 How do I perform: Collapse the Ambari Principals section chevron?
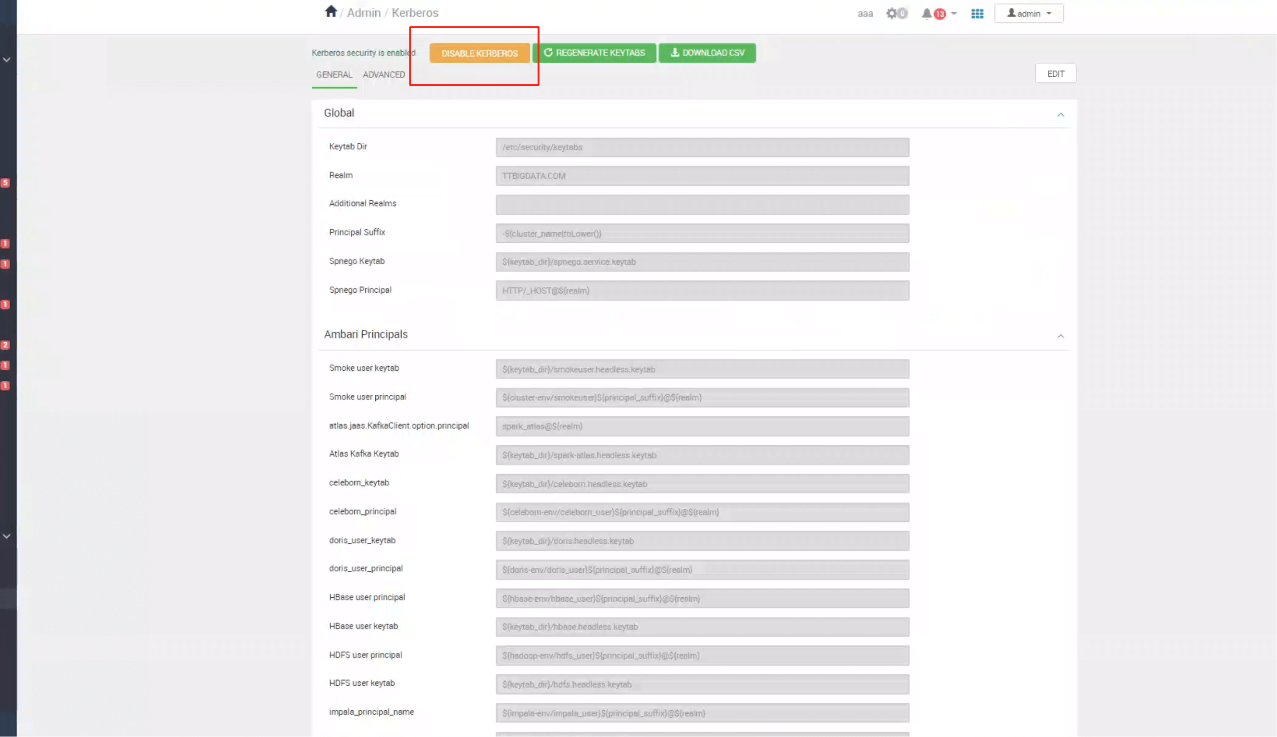point(1061,336)
